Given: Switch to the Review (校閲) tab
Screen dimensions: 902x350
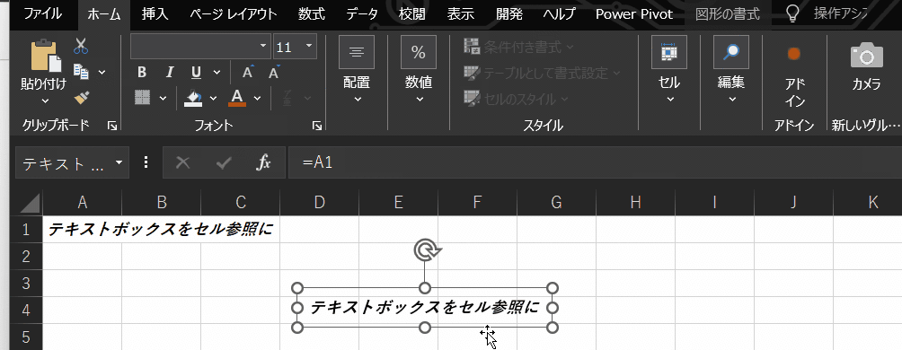Looking at the screenshot, I should pyautogui.click(x=411, y=14).
